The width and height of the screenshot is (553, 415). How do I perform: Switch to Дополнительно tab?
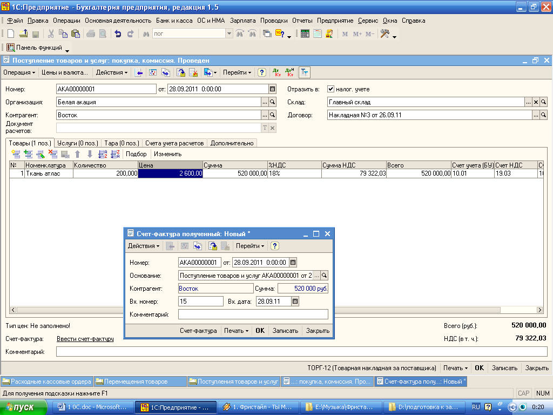coord(232,143)
